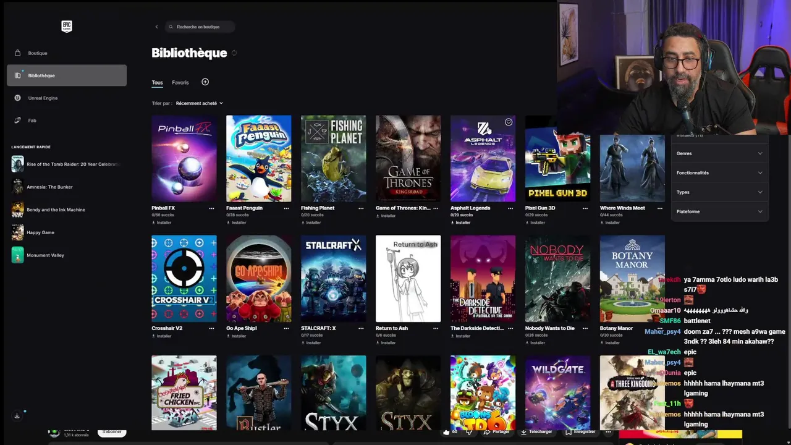Open options menu for Crosshair V2

point(211,329)
